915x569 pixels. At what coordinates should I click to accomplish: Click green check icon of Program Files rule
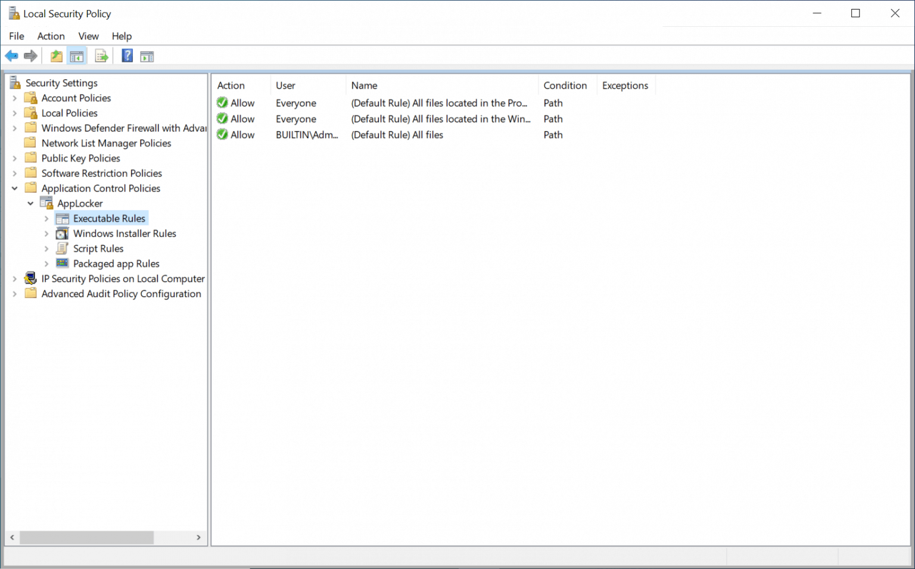pos(222,102)
